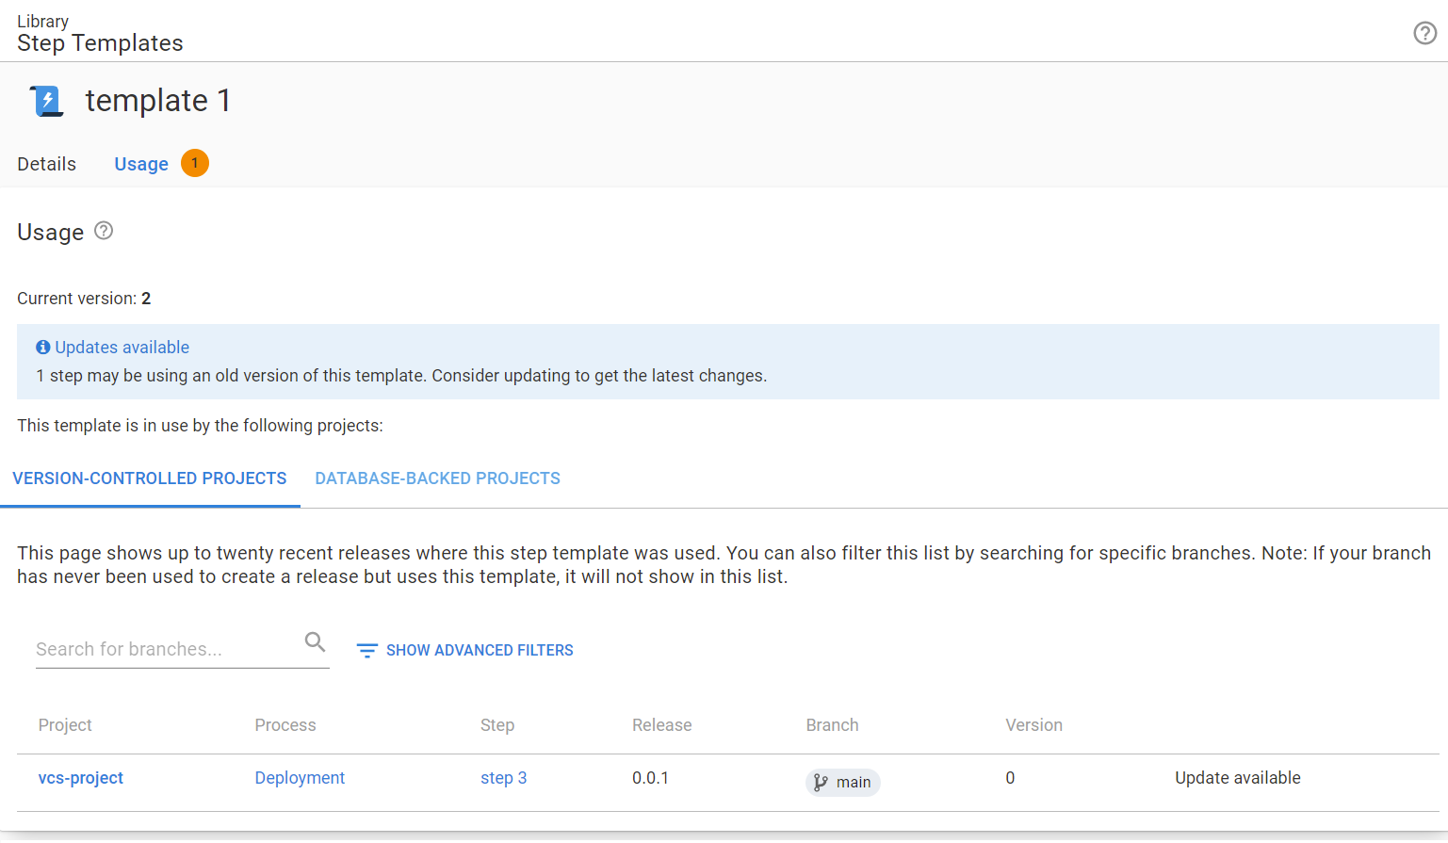The image size is (1448, 843).
Task: Click the Updates available link
Action: (x=122, y=347)
